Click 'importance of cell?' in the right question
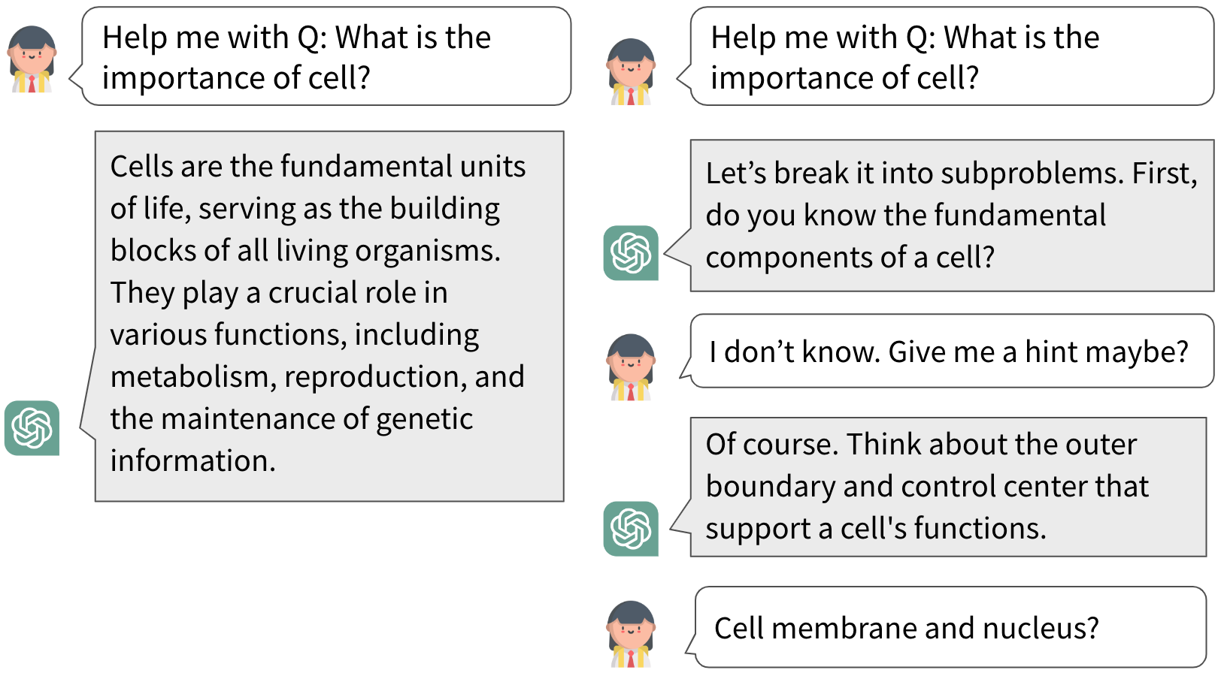Screen dimensions: 1221x676 (845, 79)
